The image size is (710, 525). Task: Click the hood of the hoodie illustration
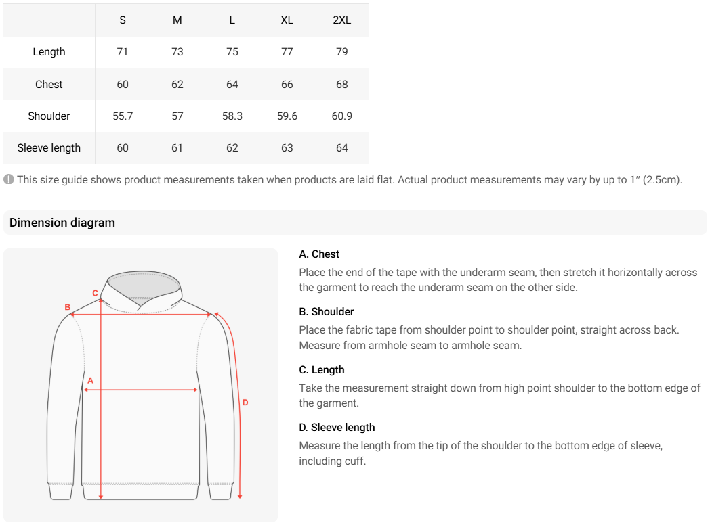coord(144,284)
